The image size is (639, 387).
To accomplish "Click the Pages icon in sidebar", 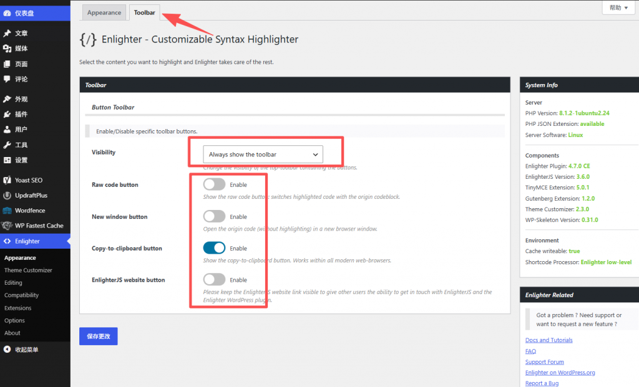I will [7, 64].
